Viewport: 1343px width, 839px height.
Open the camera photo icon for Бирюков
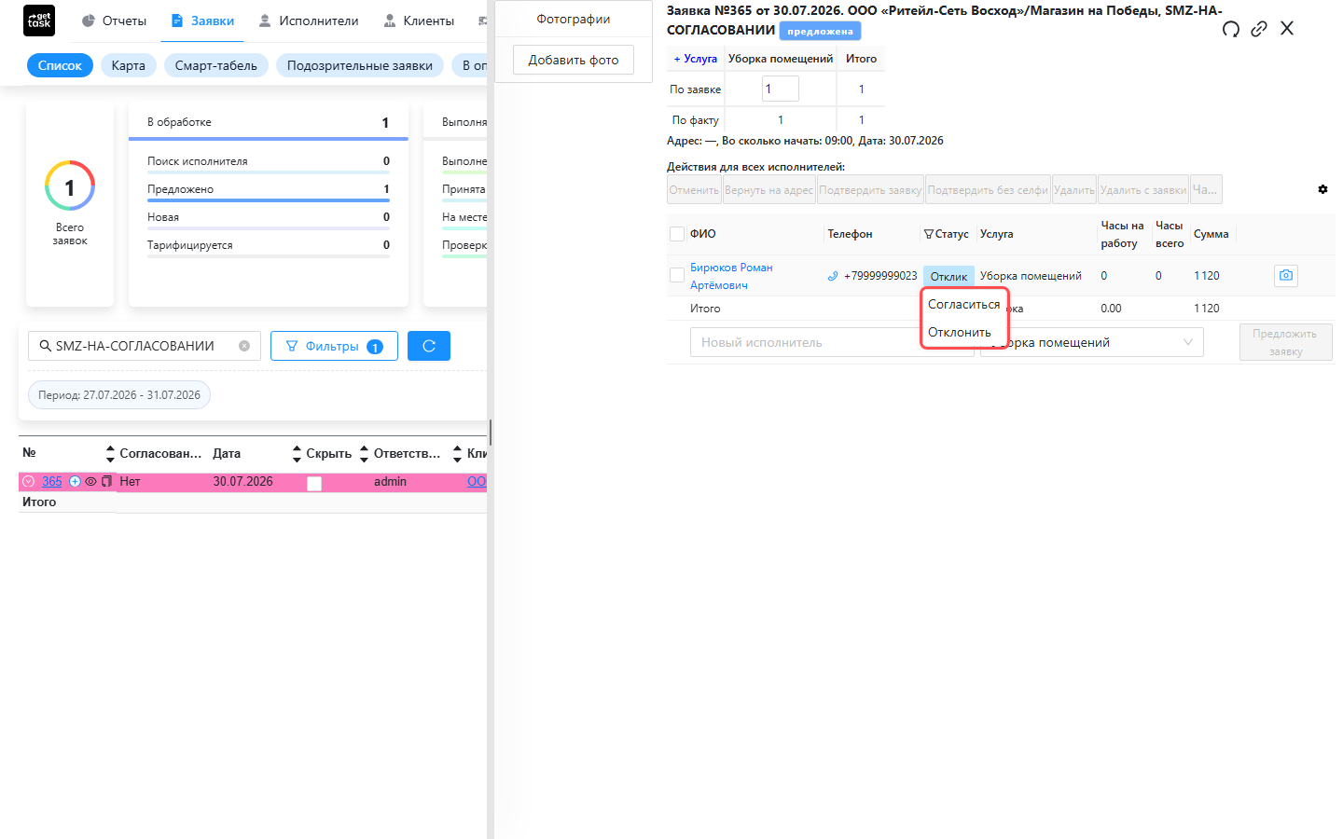(1286, 275)
